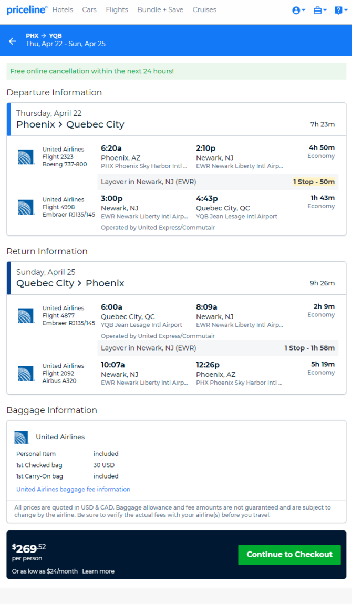This screenshot has width=352, height=605.
Task: Select Flights in the top navigation
Action: click(x=117, y=10)
